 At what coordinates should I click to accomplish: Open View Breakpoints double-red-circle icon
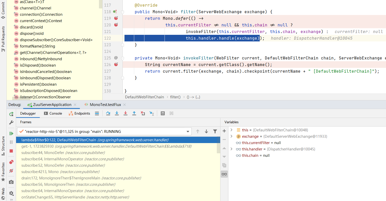coord(11,162)
